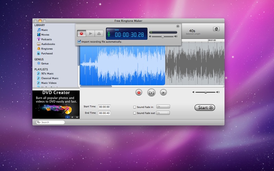
Task: Open the Sound Fade in duration dropdown
Action: (x=163, y=107)
